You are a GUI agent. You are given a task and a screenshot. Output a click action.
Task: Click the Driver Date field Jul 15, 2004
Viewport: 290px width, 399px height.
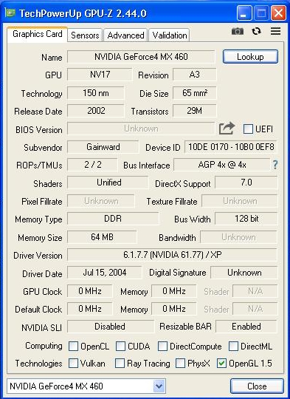click(x=104, y=273)
